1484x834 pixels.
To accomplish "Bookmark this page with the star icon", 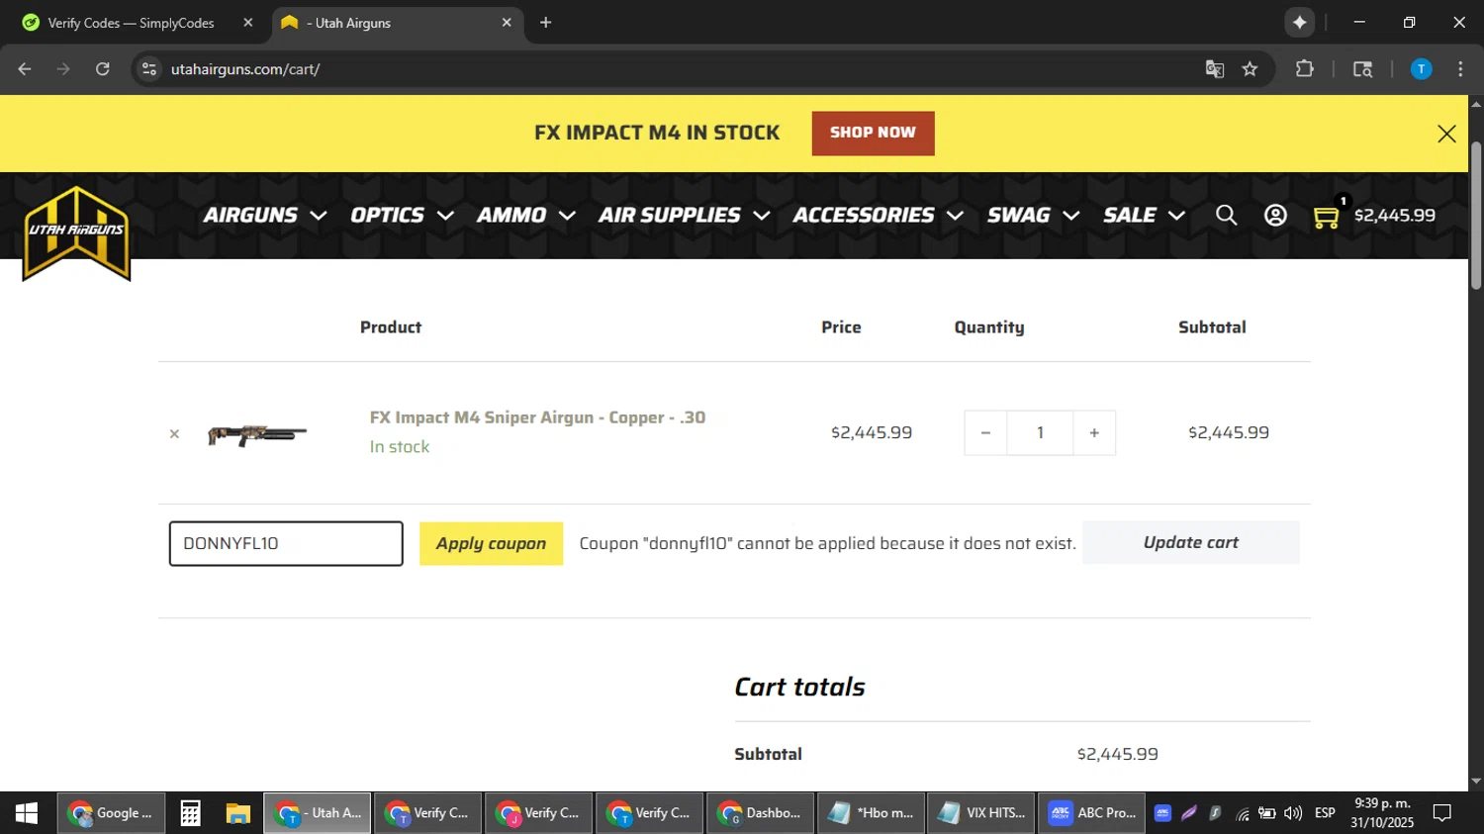I will tap(1251, 69).
